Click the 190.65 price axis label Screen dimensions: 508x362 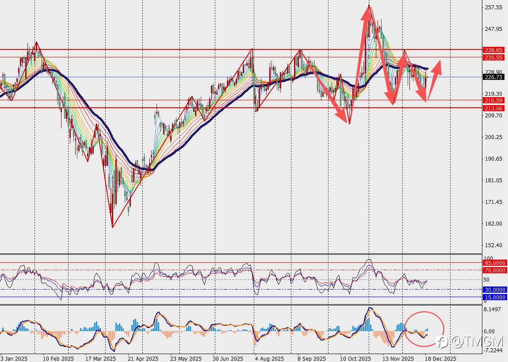[493, 159]
